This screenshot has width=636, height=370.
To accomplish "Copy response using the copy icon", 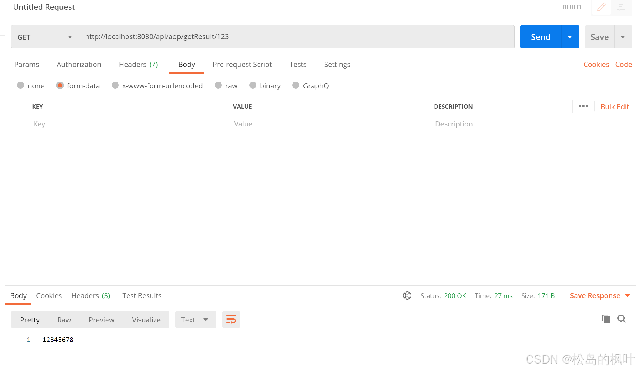I will (606, 319).
